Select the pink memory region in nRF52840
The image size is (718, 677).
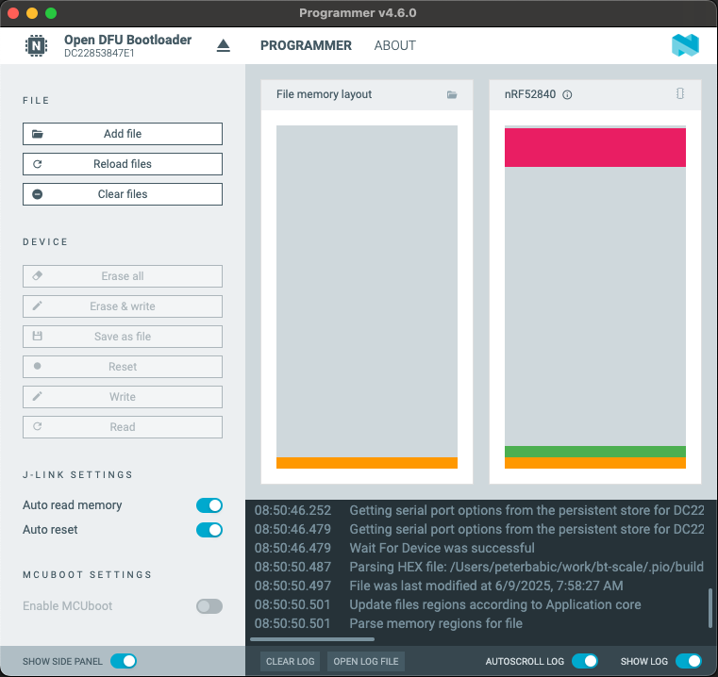(595, 147)
